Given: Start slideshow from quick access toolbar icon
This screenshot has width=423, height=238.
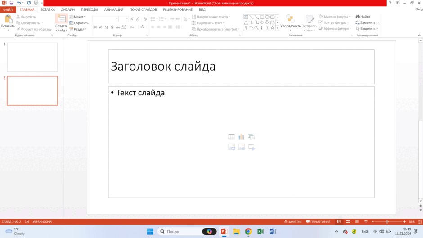Looking at the screenshot, I should (36, 3).
